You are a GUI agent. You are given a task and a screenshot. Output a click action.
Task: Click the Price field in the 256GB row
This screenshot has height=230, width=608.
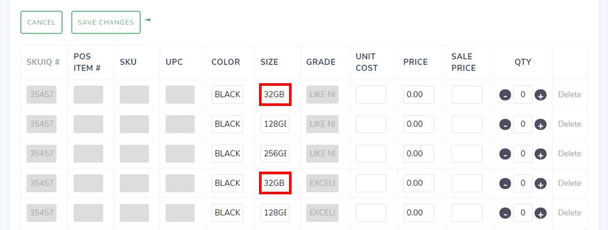coord(418,154)
